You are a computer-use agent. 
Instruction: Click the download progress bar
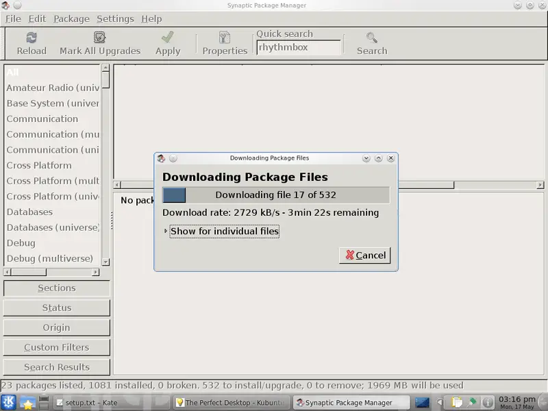pos(276,195)
